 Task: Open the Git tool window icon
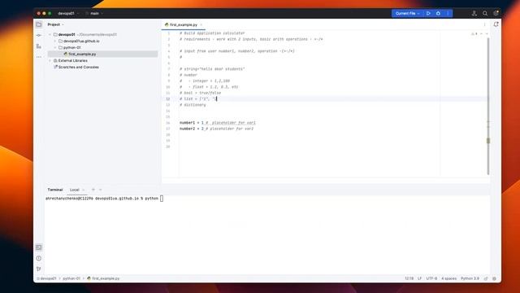(x=39, y=269)
